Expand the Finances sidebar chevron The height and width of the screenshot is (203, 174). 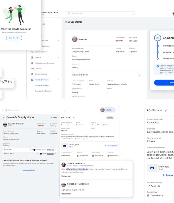58,57
